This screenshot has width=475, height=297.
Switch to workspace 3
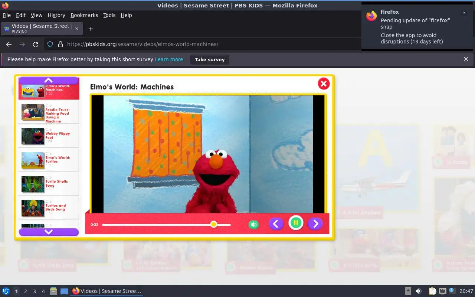click(x=34, y=291)
